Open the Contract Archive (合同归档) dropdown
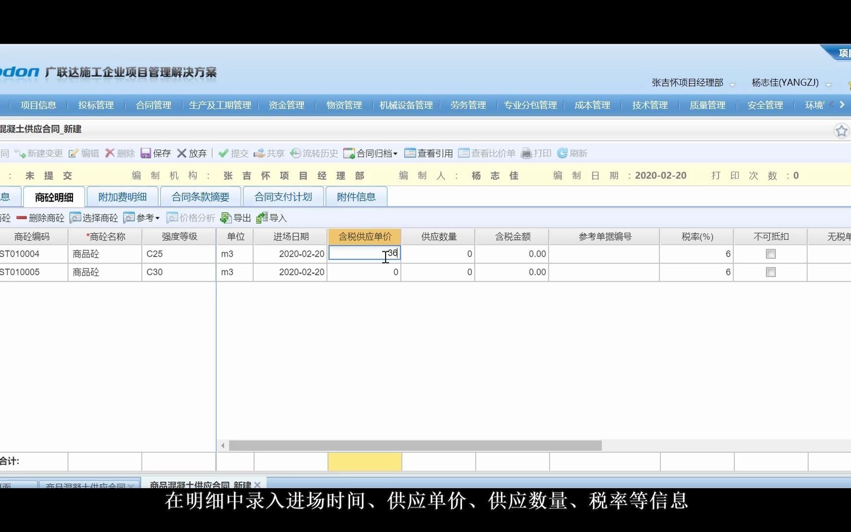The image size is (851, 532). [x=371, y=153]
